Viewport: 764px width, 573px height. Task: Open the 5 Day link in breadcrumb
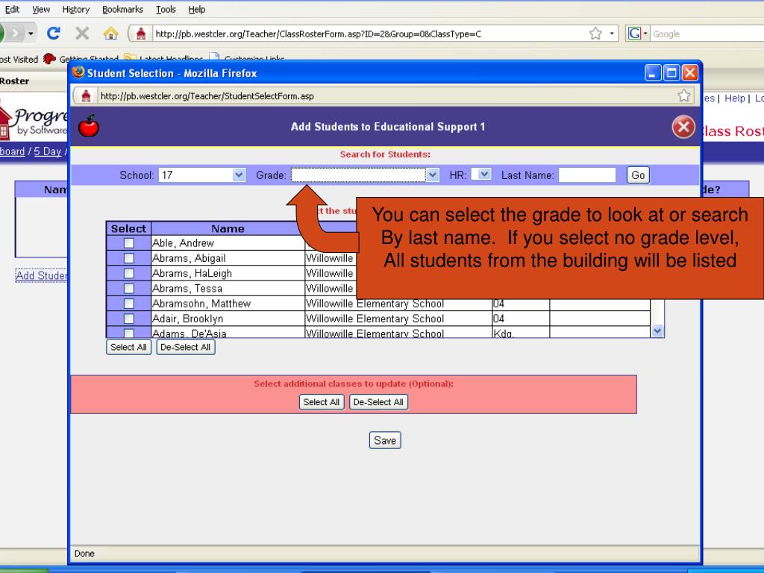[x=47, y=151]
